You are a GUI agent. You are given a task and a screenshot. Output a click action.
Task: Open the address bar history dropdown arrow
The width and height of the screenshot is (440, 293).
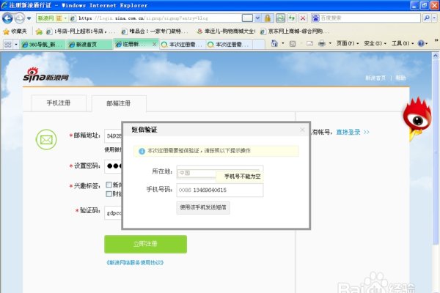(x=257, y=18)
